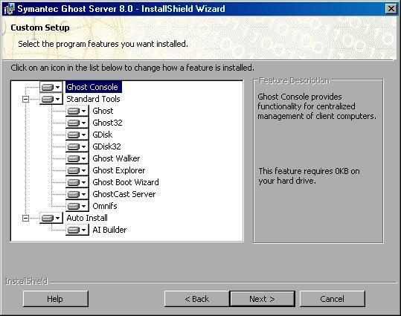Select the AI Builder feature label
Screen dimensions: 401x316
point(109,230)
